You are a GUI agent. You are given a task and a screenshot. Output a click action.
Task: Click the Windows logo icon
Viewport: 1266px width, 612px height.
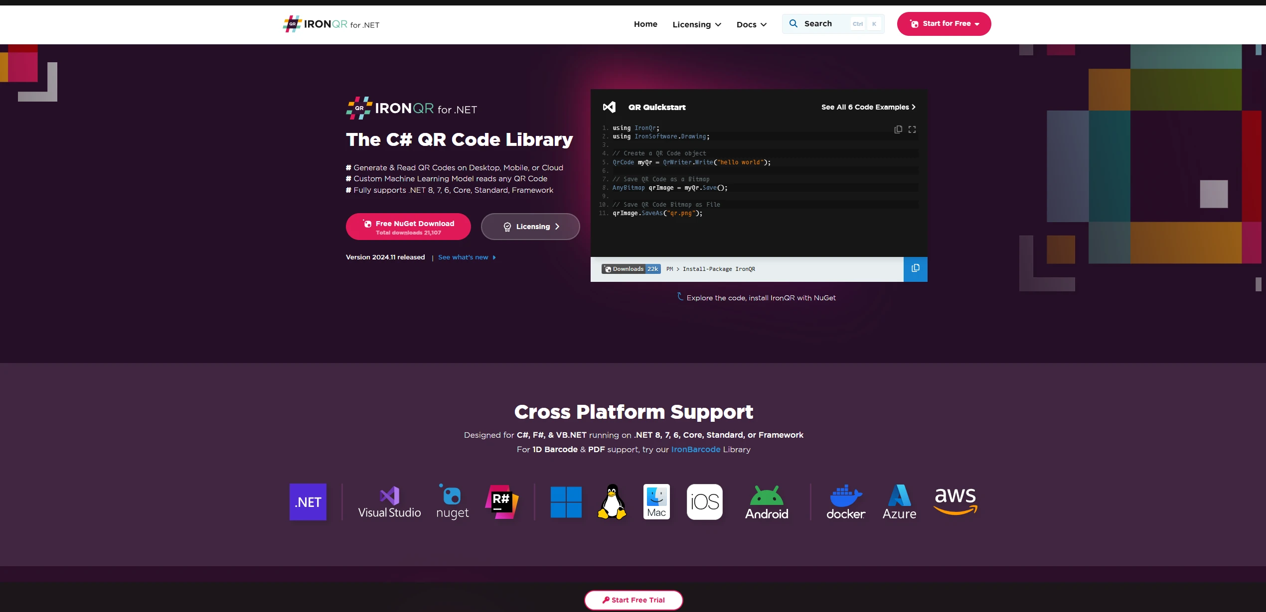pyautogui.click(x=566, y=502)
